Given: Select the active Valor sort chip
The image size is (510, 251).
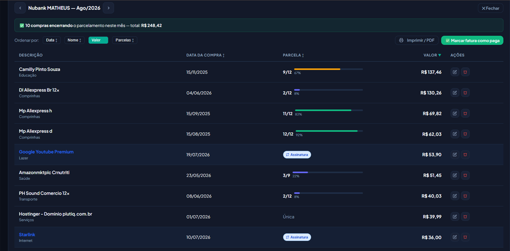Looking at the screenshot, I should pyautogui.click(x=98, y=40).
